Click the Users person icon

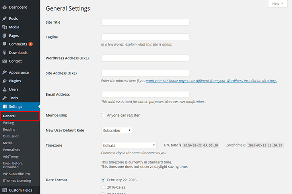click(5, 89)
